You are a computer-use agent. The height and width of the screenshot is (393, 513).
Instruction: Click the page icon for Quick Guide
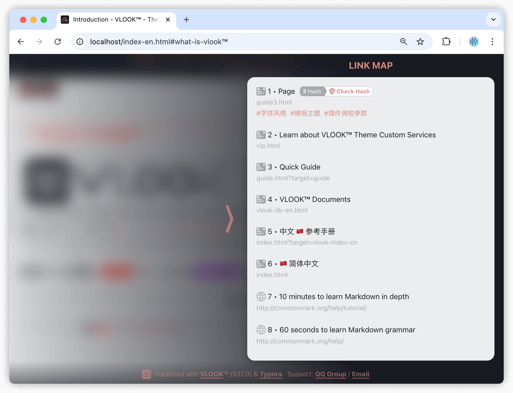(x=261, y=167)
